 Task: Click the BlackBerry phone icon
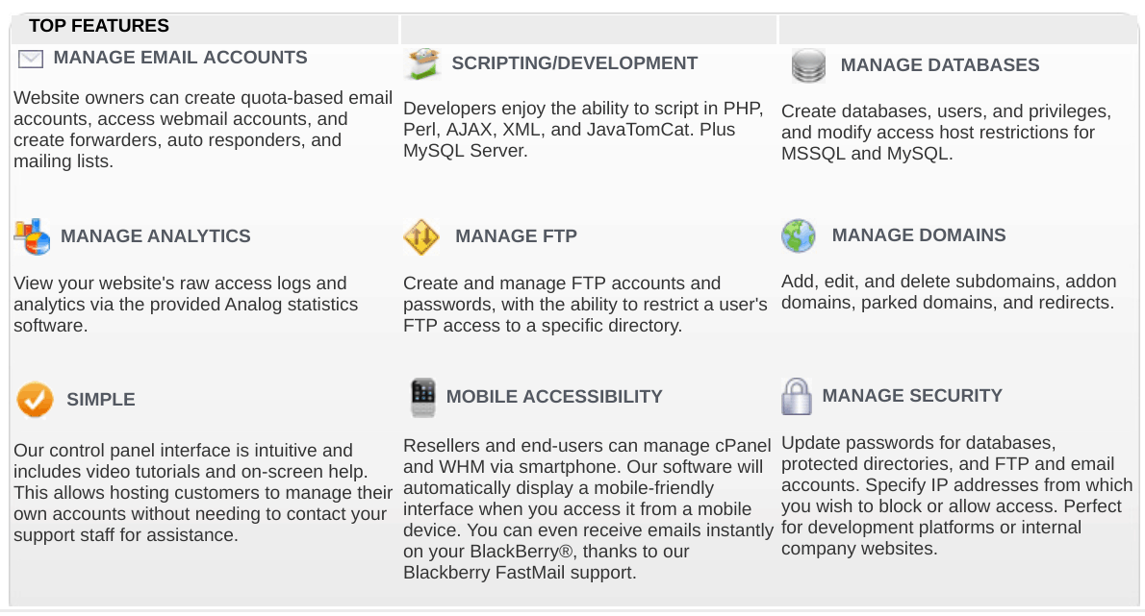point(422,397)
